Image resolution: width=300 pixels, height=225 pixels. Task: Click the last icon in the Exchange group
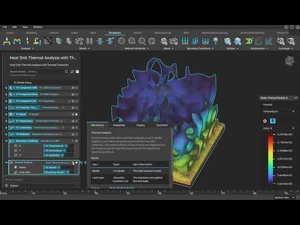click(x=291, y=41)
